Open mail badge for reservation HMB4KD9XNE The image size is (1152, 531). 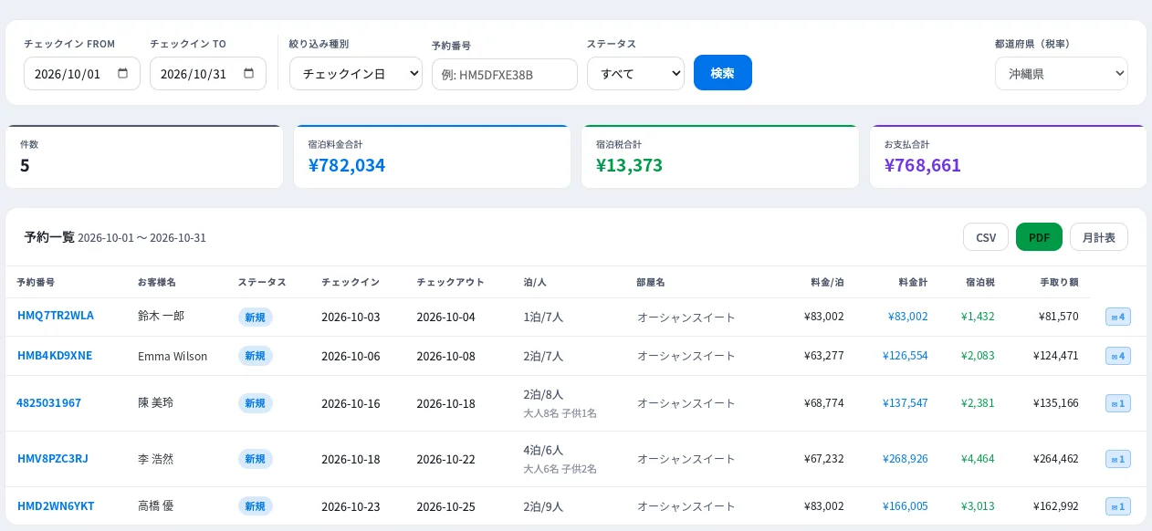click(1118, 355)
